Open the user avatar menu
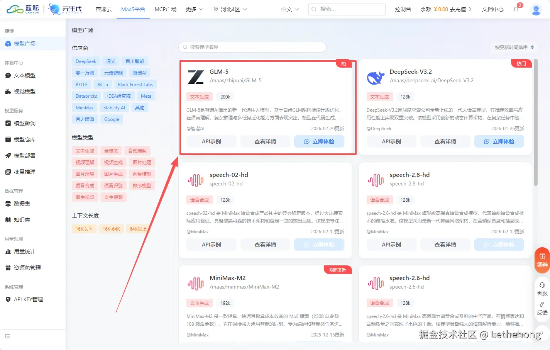Screen dimensions: 550x350 point(536,10)
